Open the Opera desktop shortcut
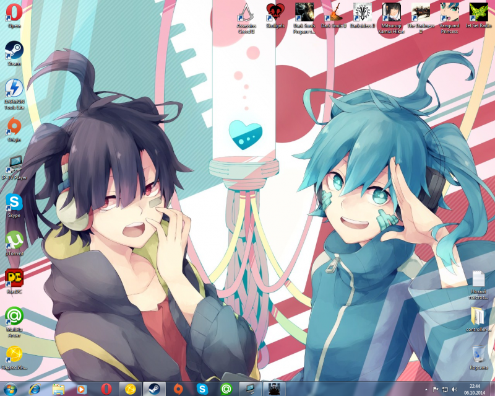 (x=14, y=16)
